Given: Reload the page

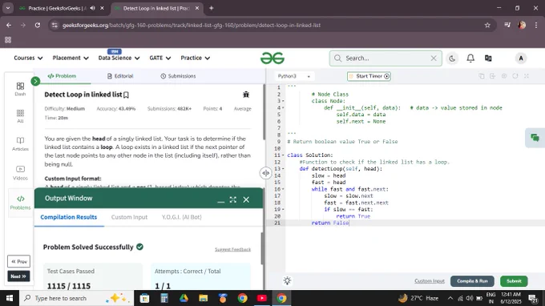Looking at the screenshot, I should pos(38,26).
